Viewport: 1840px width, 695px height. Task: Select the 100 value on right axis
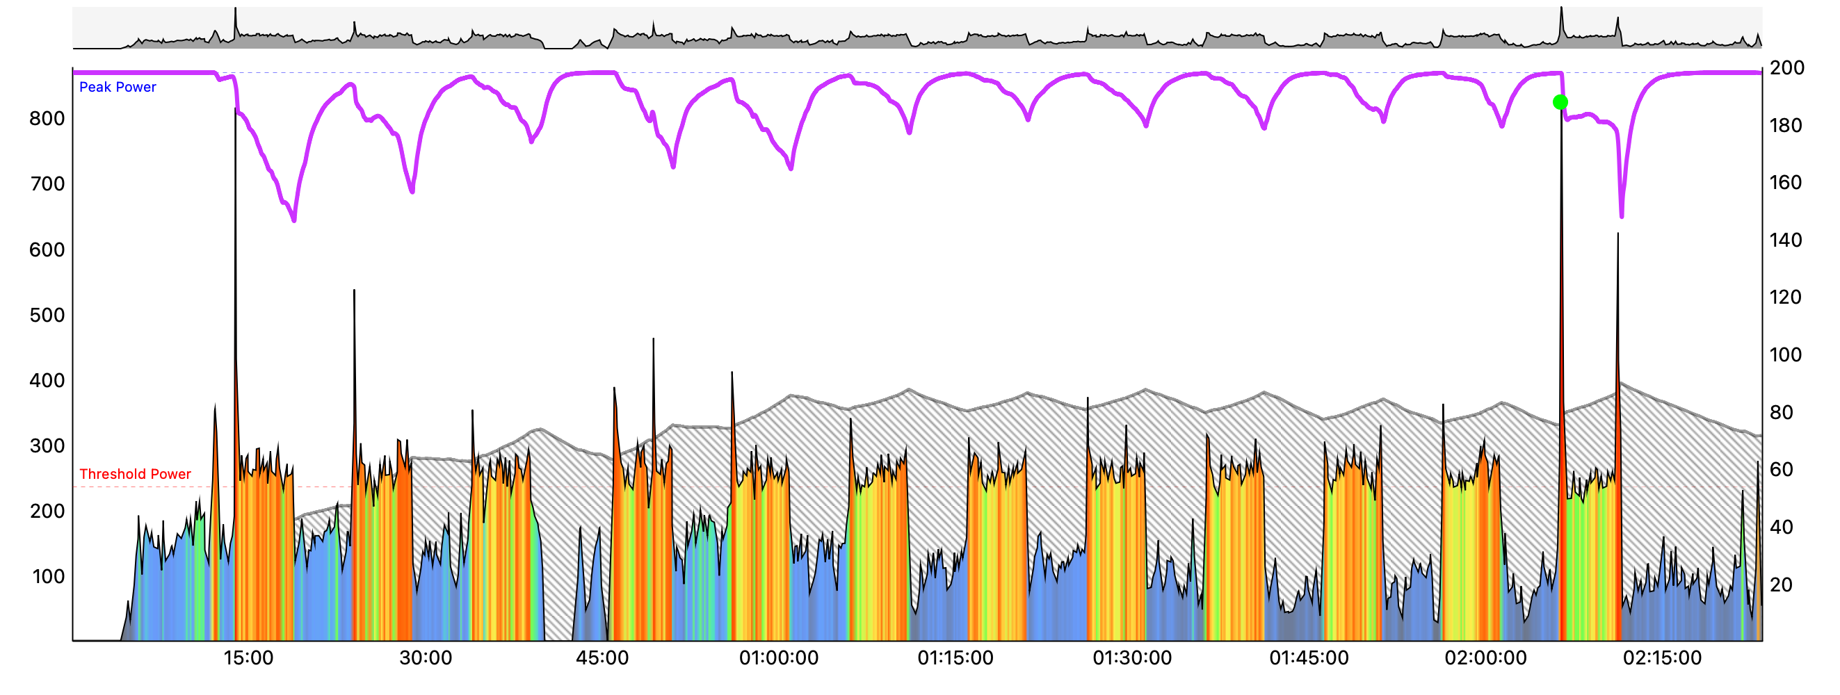[1785, 354]
